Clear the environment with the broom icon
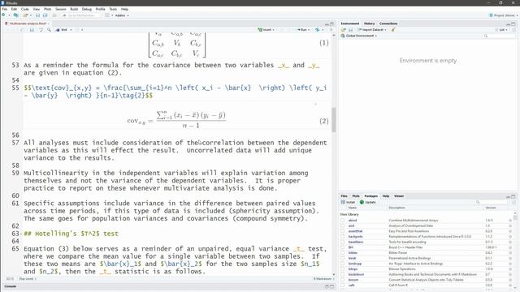The image size is (520, 292). 393,30
